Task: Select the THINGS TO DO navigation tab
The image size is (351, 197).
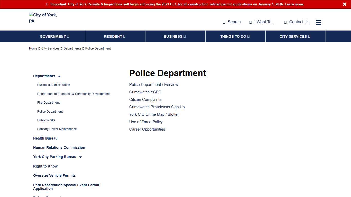Action: pos(235,36)
